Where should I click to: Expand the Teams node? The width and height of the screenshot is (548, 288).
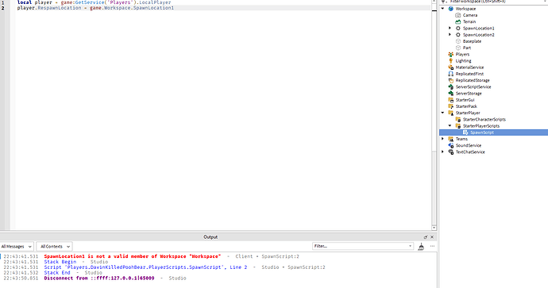443,139
